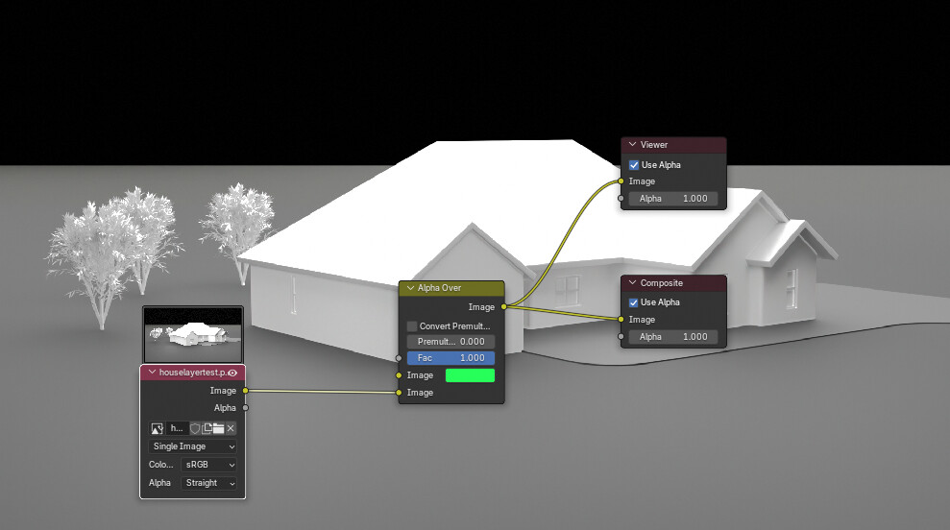Screen dimensions: 950x530
Task: Toggle the fake user shield icon
Action: click(x=194, y=428)
